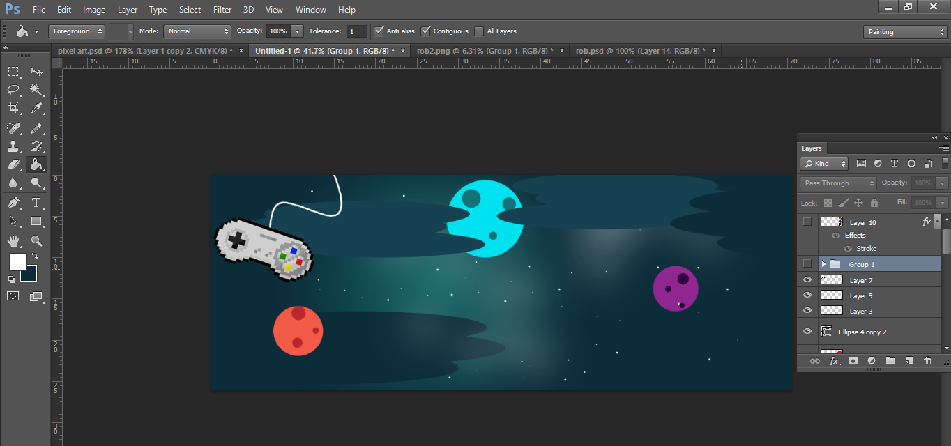Enable the All Layers checkbox
Screen dimensions: 951x446
point(479,31)
